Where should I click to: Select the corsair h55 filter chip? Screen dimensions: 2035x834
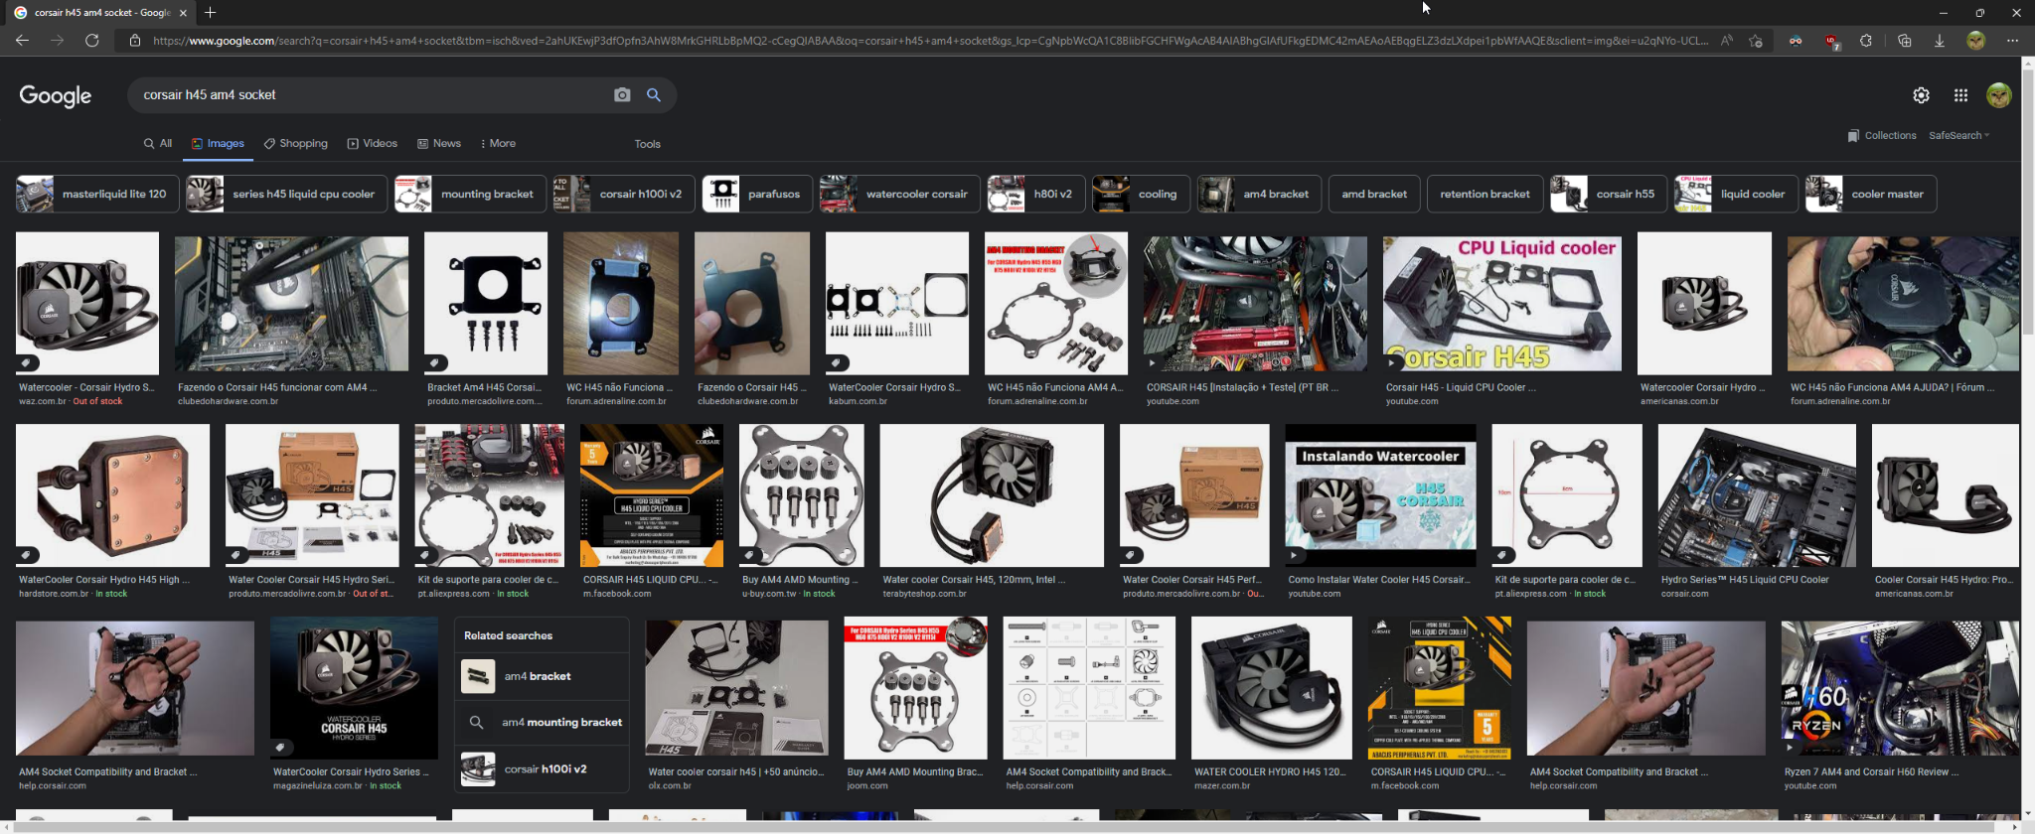(x=1609, y=194)
